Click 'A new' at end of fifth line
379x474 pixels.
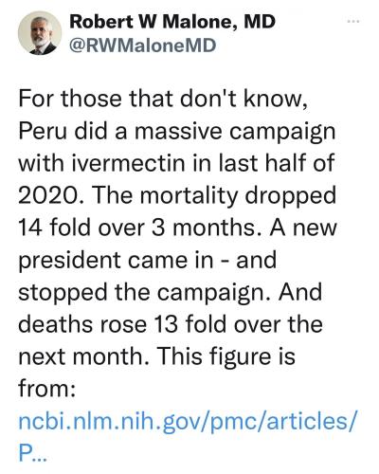point(303,228)
